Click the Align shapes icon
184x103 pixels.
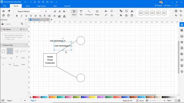pos(121,15)
